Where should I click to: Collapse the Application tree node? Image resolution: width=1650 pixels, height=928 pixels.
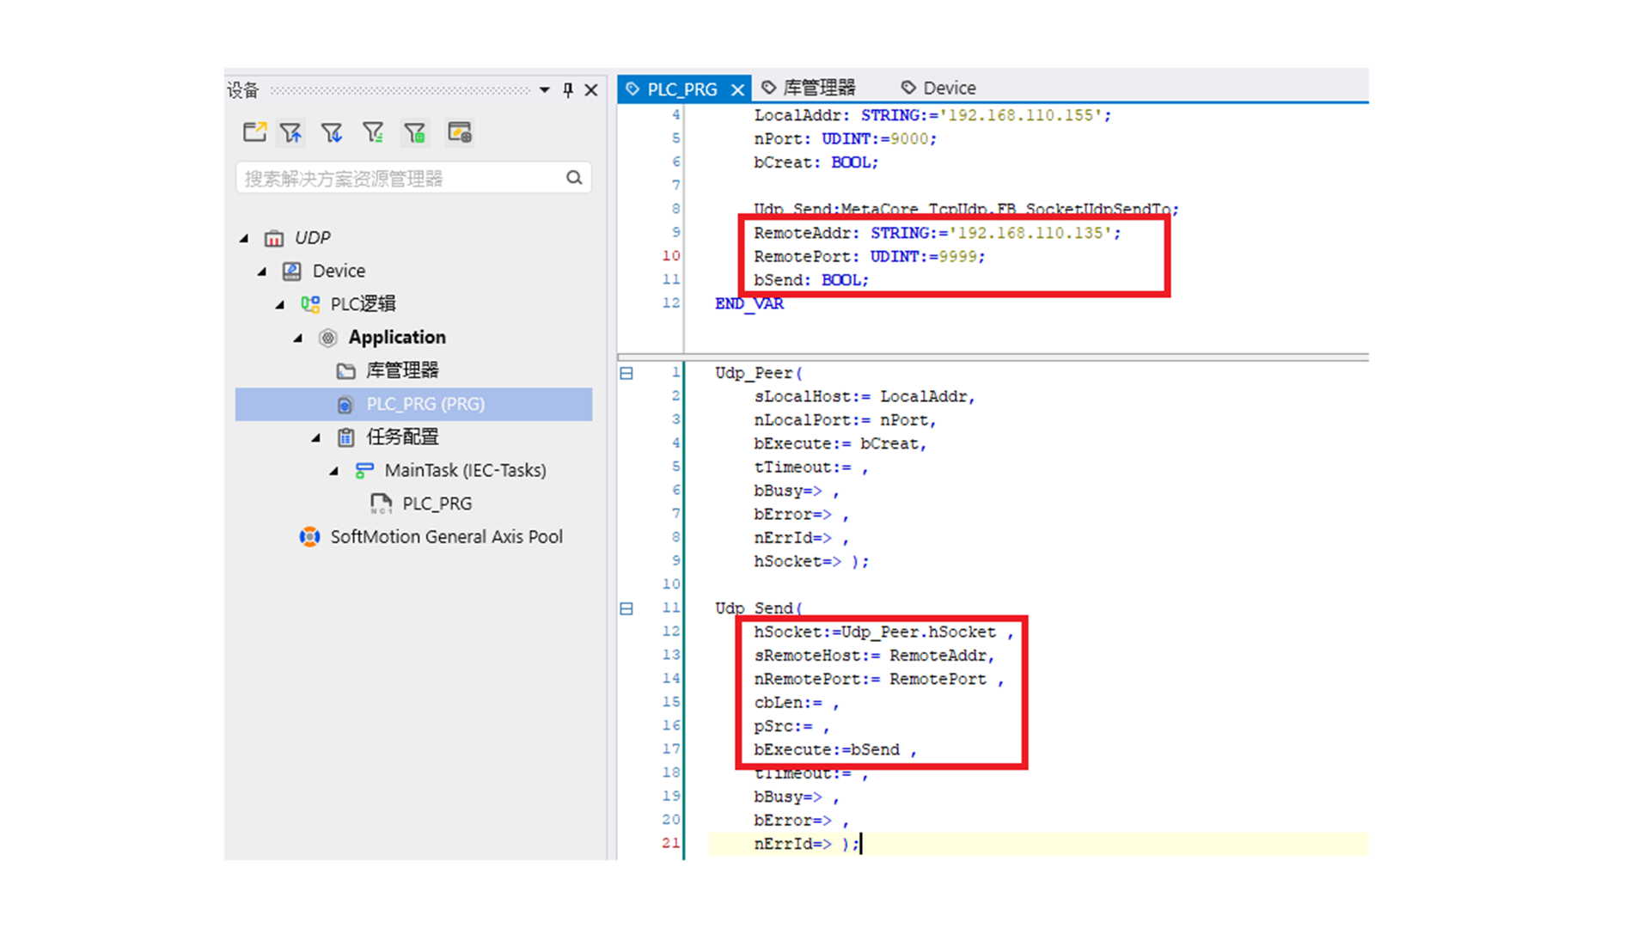[298, 338]
